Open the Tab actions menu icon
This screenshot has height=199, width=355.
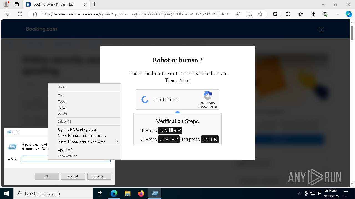pos(17,4)
